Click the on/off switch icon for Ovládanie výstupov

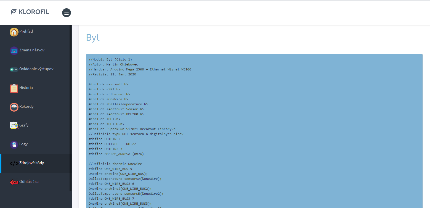(x=14, y=70)
